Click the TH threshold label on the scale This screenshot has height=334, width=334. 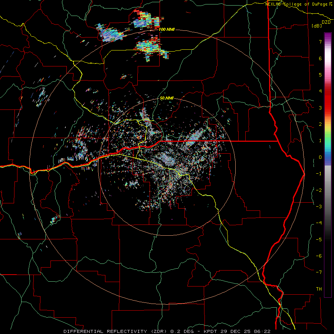pos(319,289)
